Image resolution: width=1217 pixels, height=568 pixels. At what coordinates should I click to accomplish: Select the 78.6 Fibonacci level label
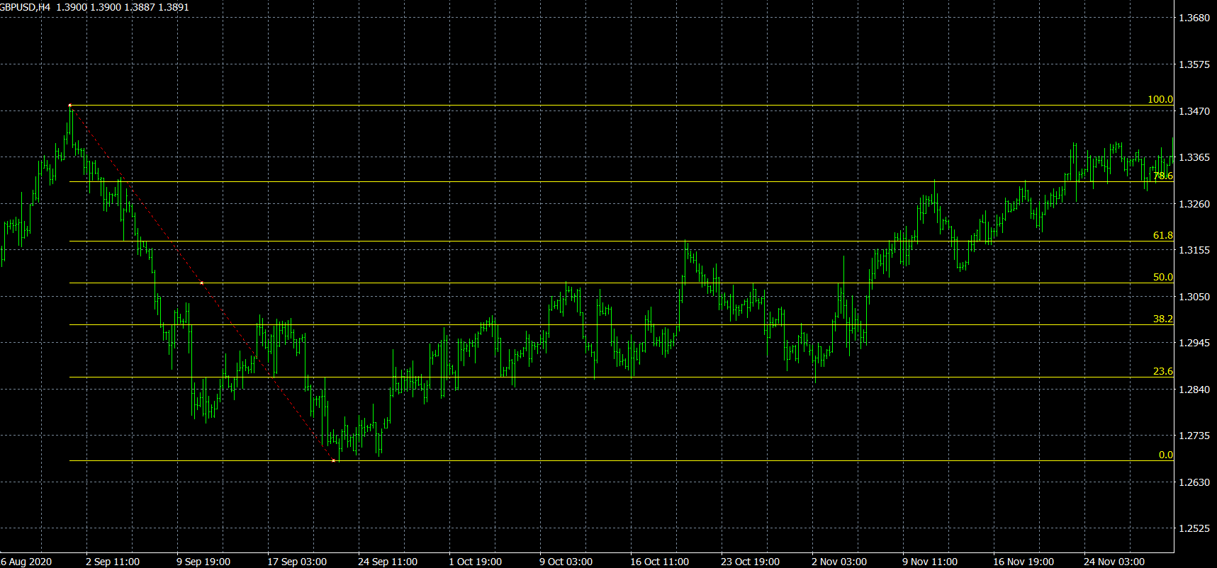(1162, 176)
